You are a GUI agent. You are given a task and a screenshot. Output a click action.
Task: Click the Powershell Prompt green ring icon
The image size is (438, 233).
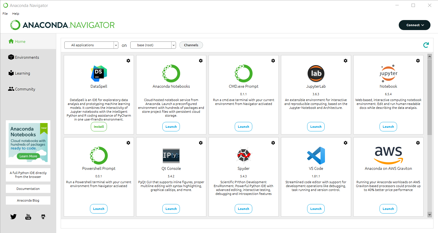[99, 156]
